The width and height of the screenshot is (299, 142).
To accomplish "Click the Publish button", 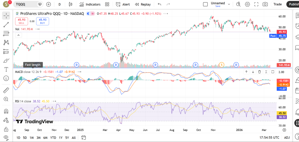I will 293,4.
